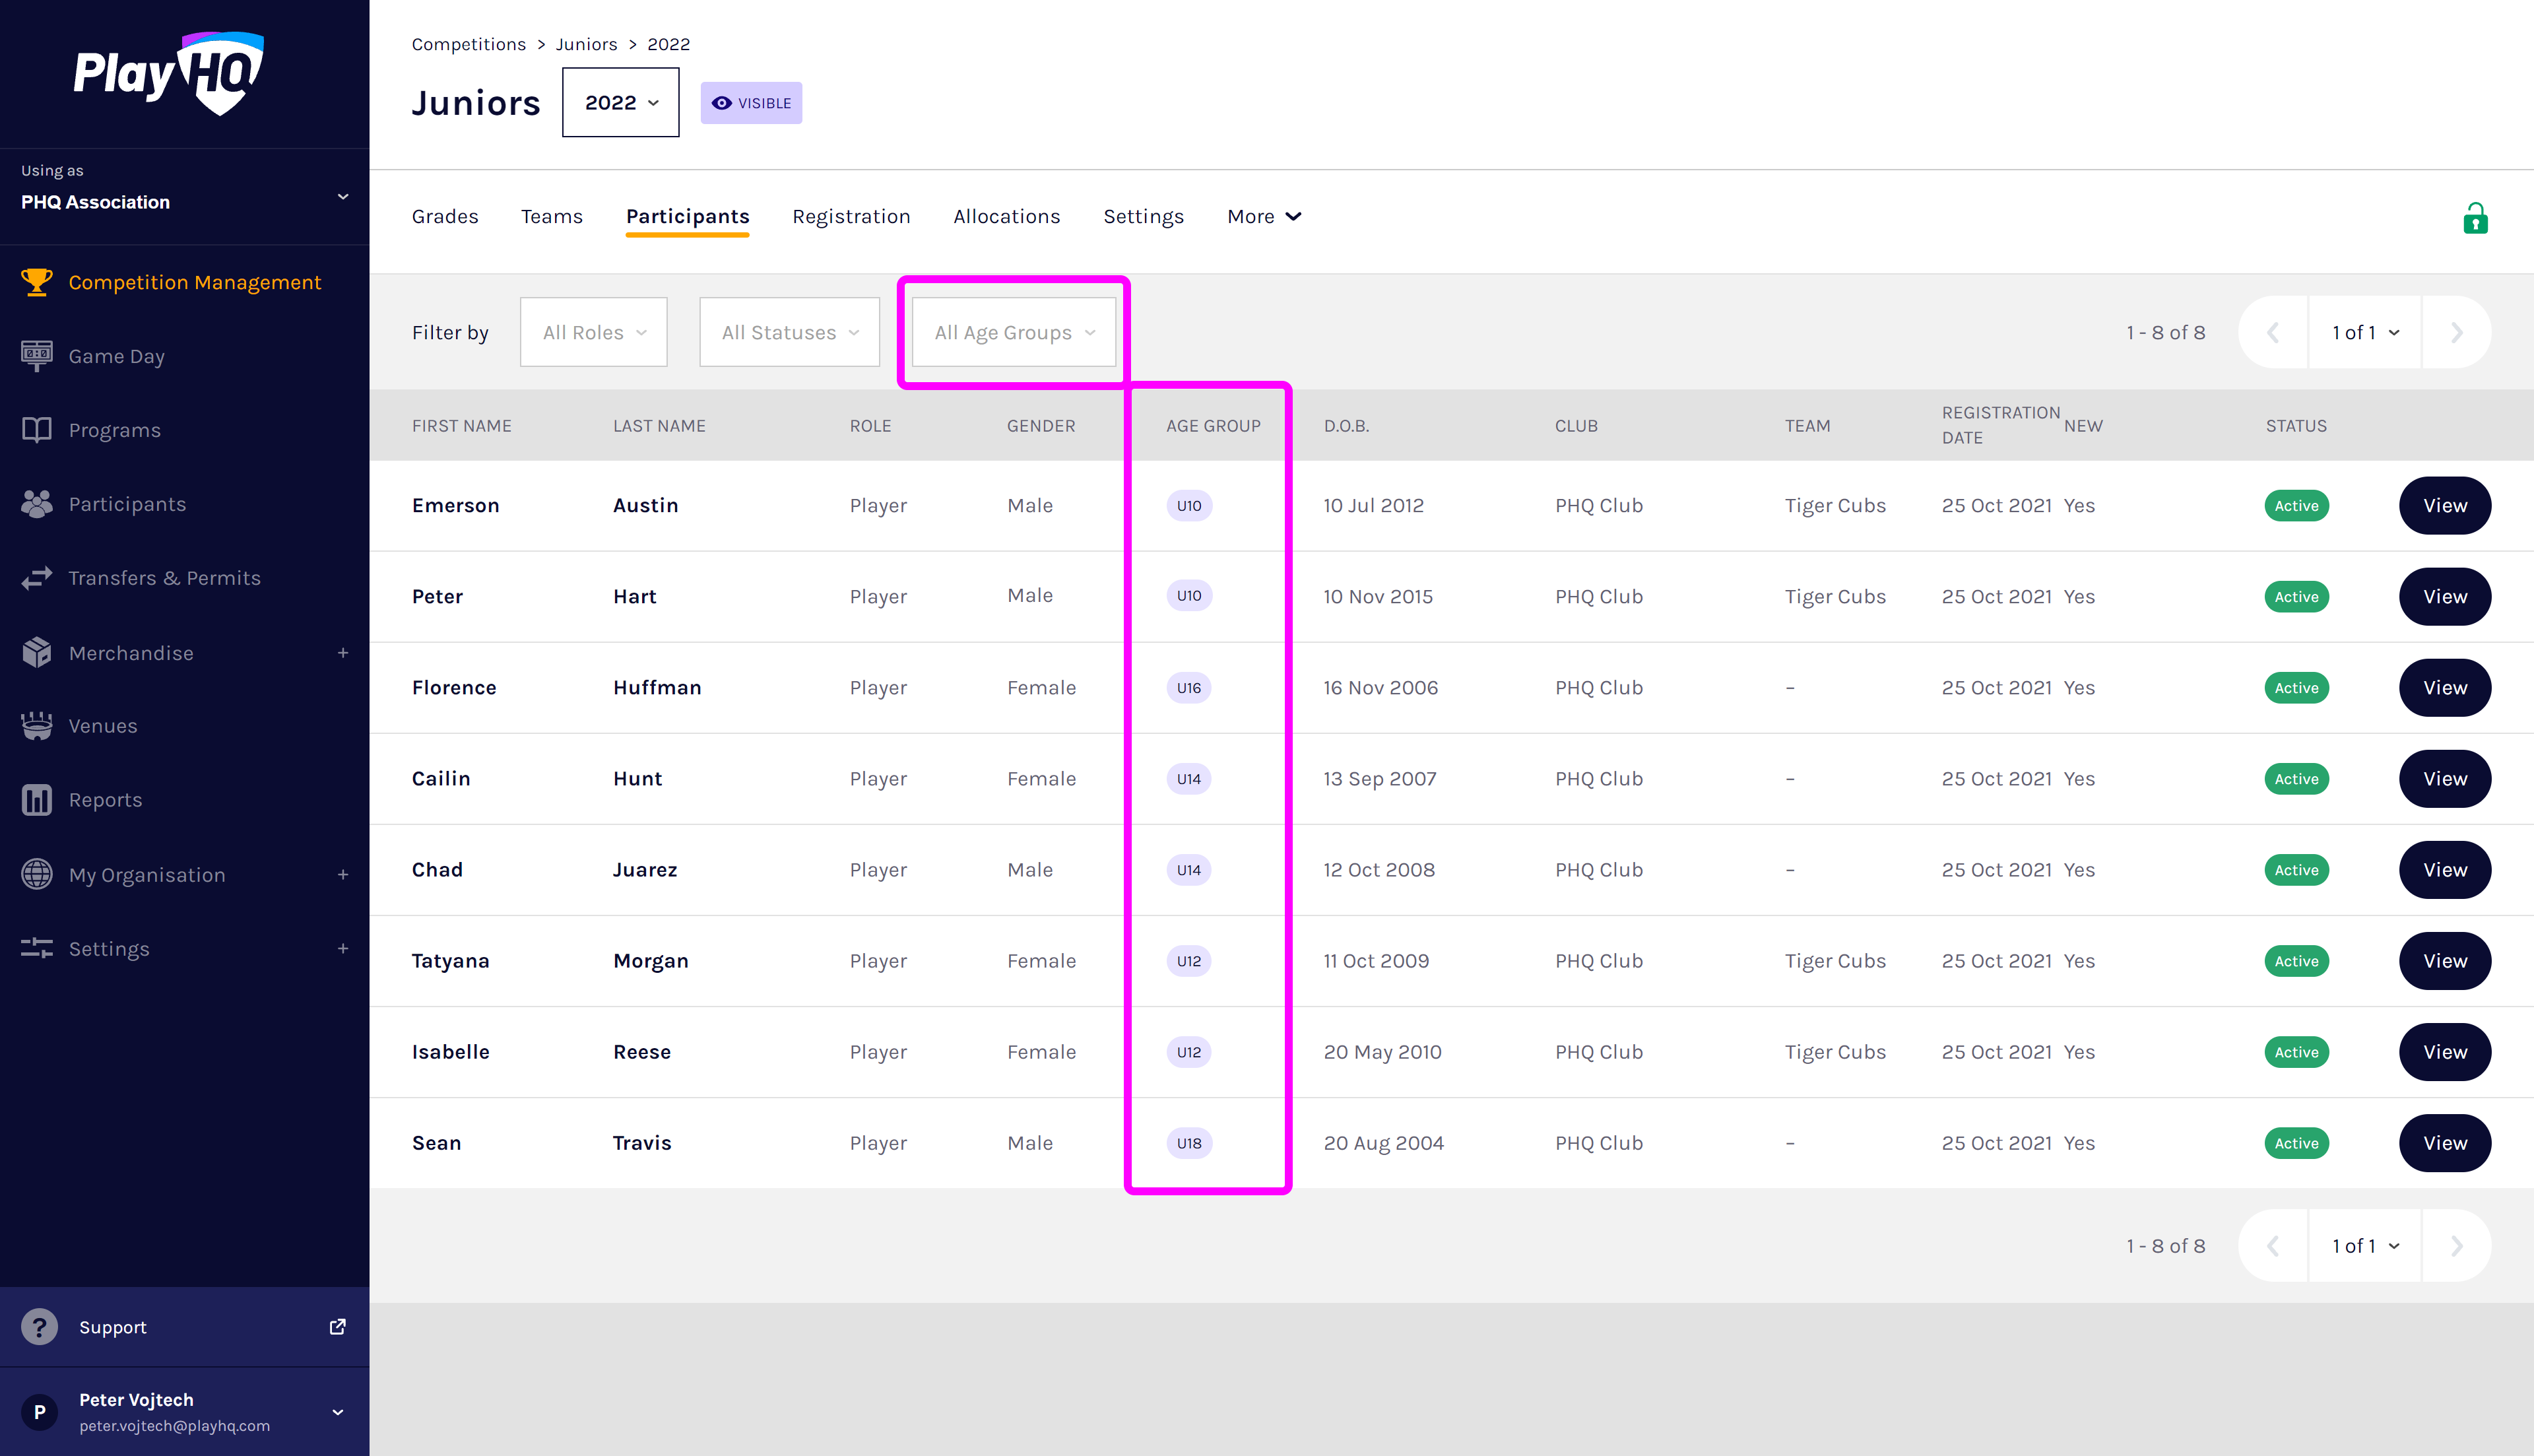Open the All Age Groups filter

pos(1014,332)
